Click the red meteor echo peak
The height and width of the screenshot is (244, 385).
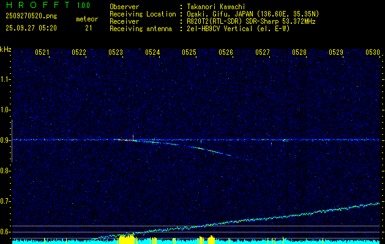pos(130,140)
